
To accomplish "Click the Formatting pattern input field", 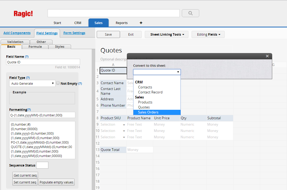I will point(42,115).
